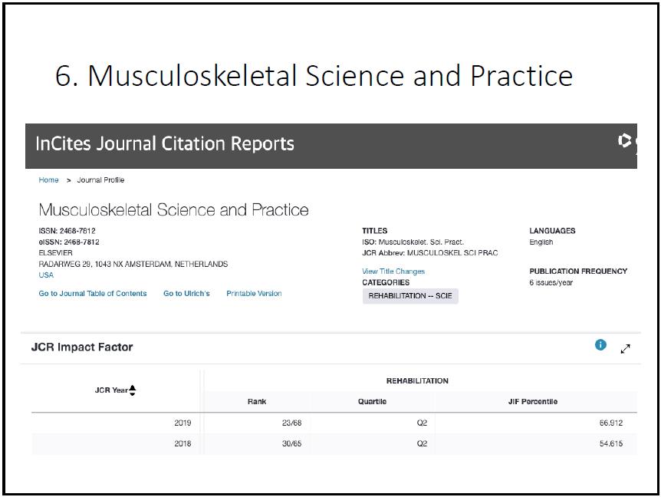This screenshot has height=497, width=661.
Task: Click the Clarivate logo in the header
Action: pos(626,141)
